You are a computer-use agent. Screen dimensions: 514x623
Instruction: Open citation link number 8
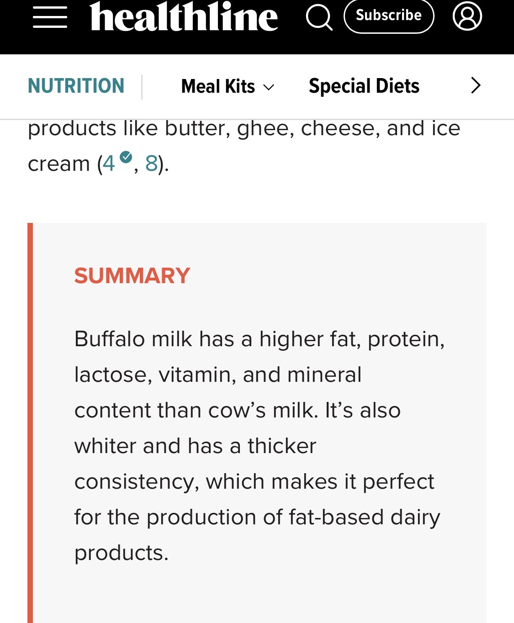[151, 164]
